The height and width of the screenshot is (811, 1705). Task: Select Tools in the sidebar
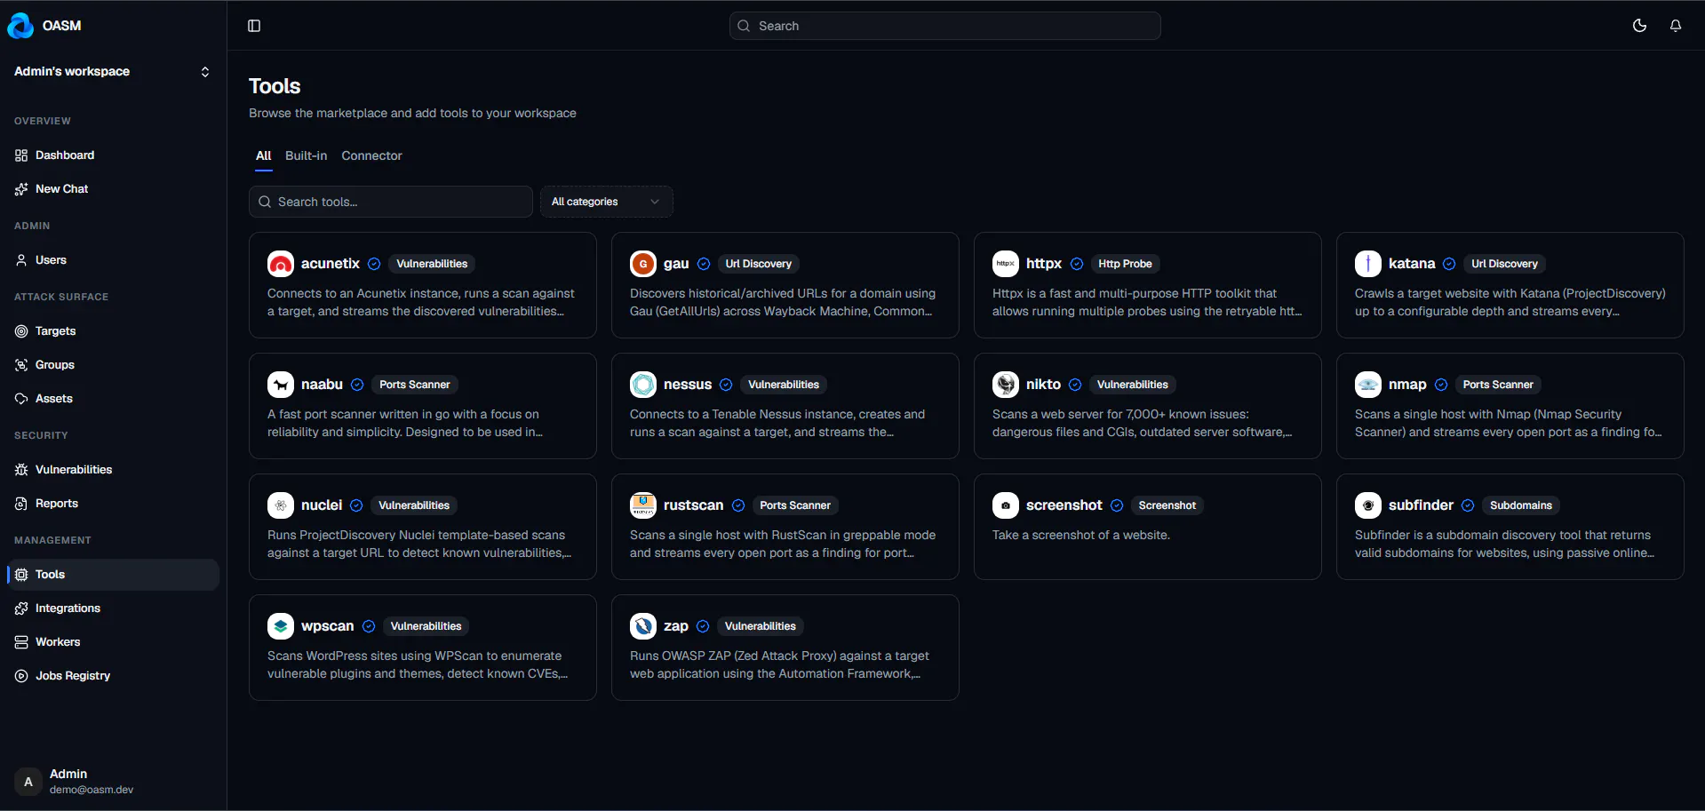tap(113, 575)
